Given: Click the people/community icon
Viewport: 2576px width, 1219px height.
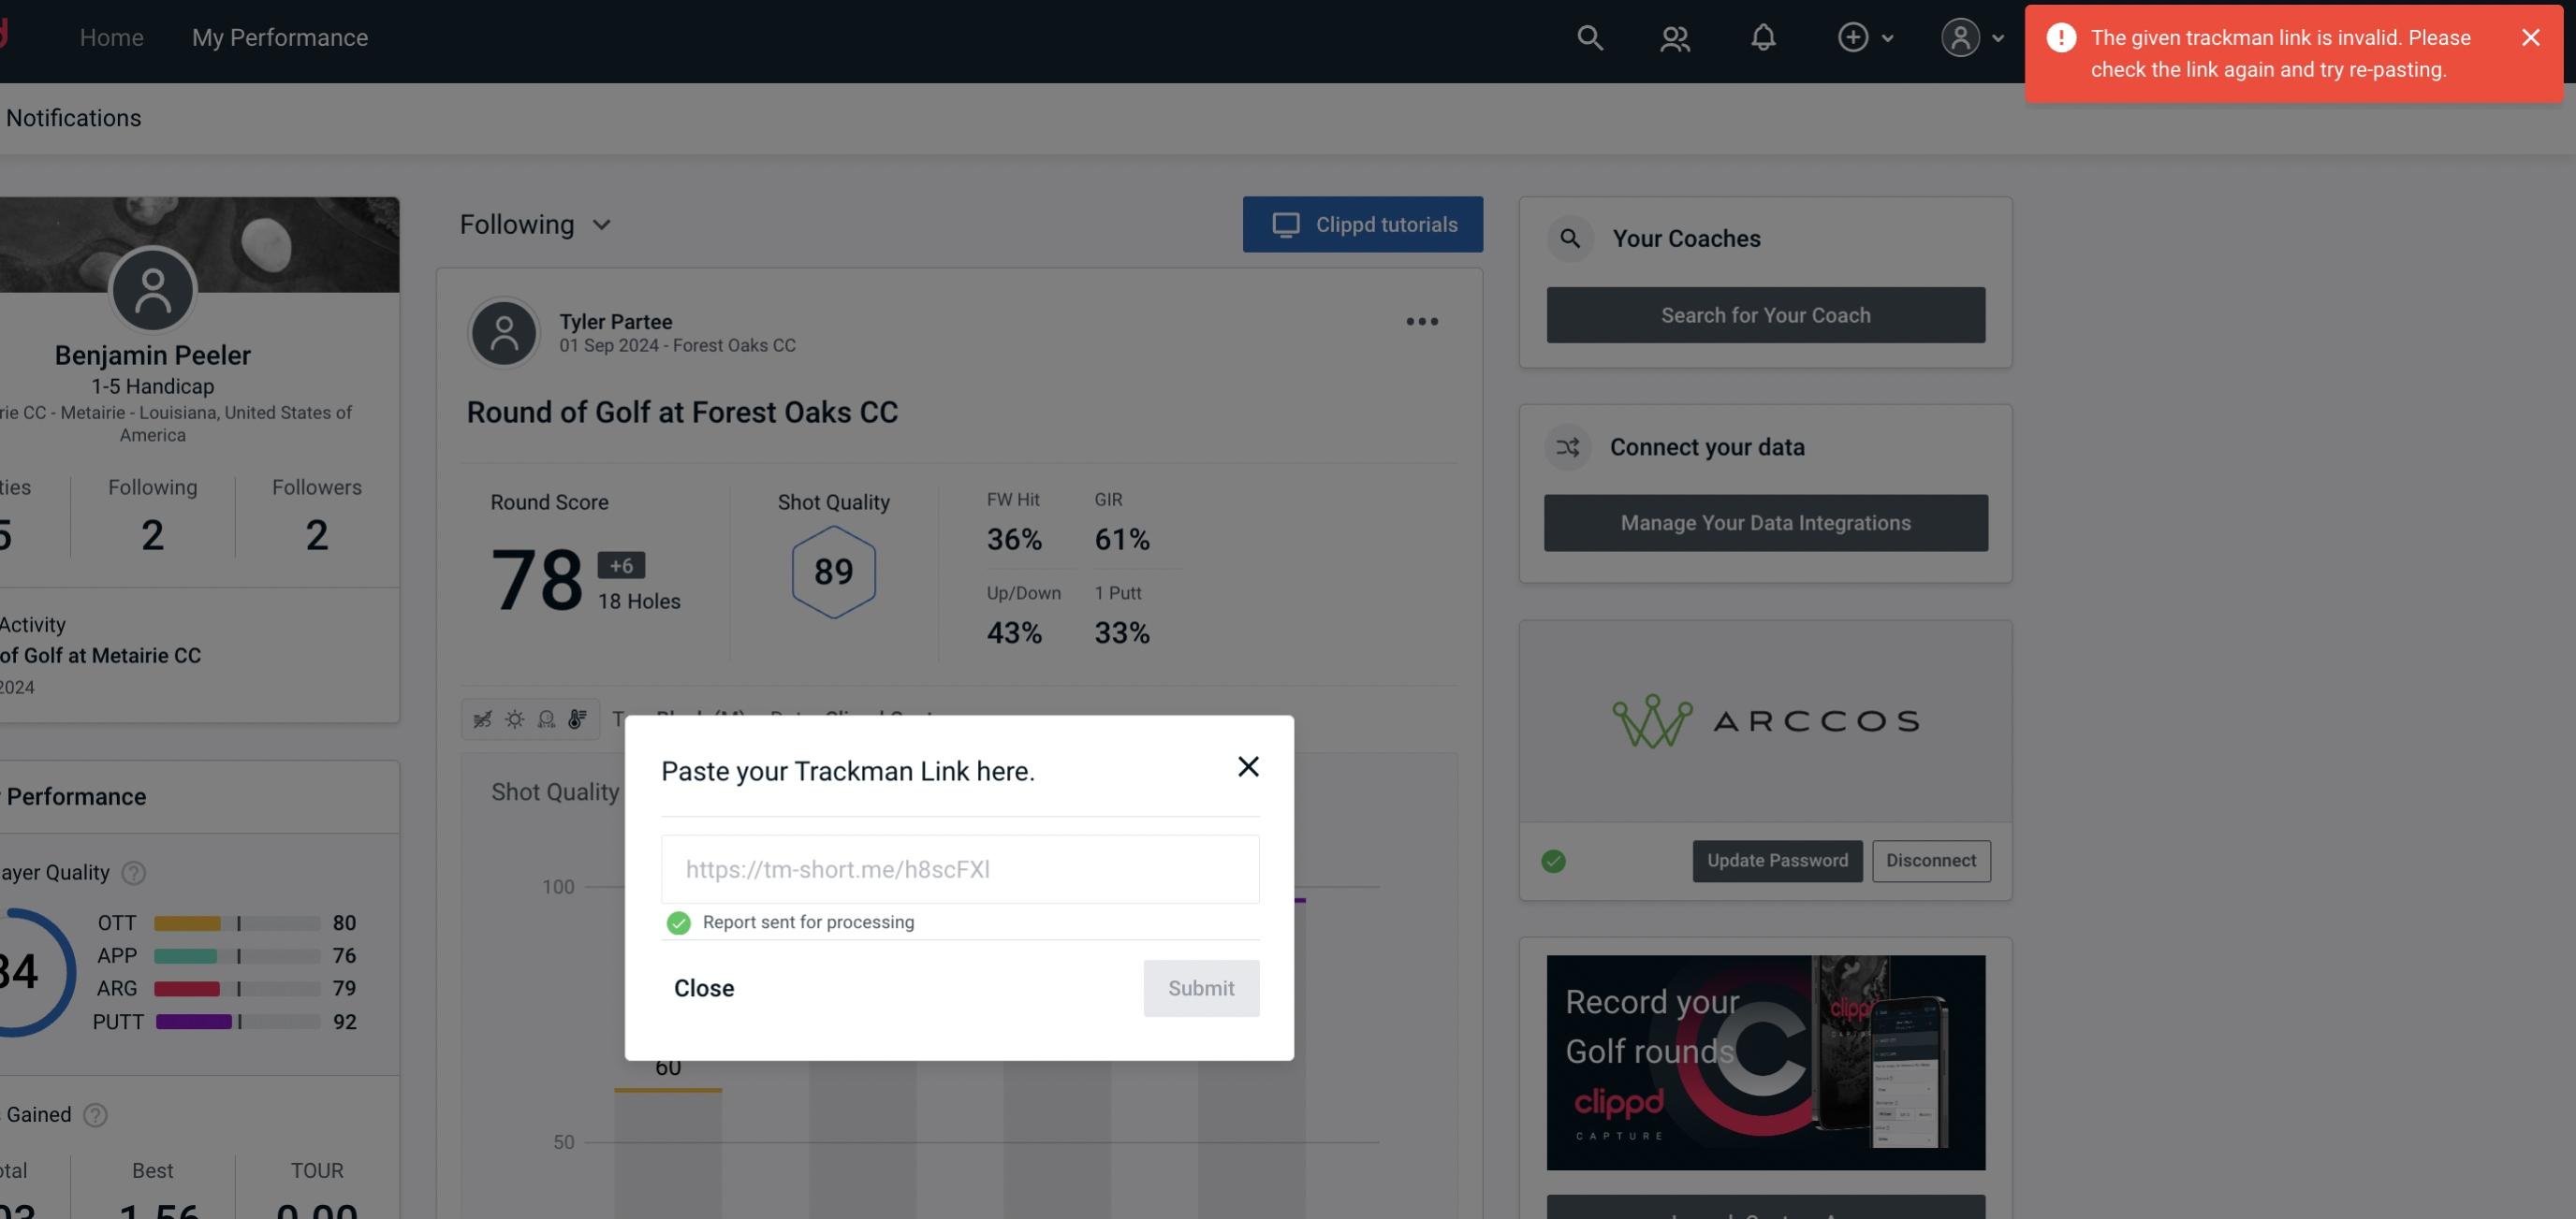Looking at the screenshot, I should click(x=1674, y=36).
